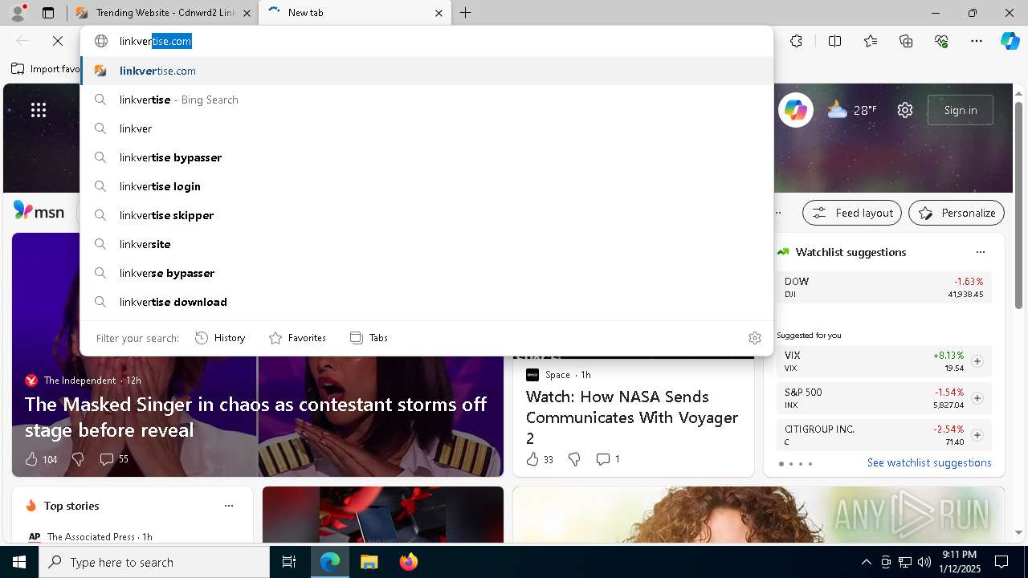Image resolution: width=1028 pixels, height=578 pixels.
Task: Dislike the NASA Voyager 2 article
Action: click(574, 459)
